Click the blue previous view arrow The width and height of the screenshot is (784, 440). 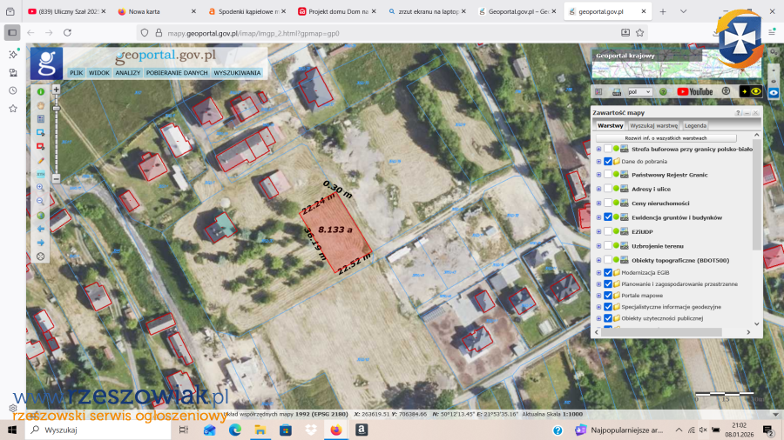[40, 229]
